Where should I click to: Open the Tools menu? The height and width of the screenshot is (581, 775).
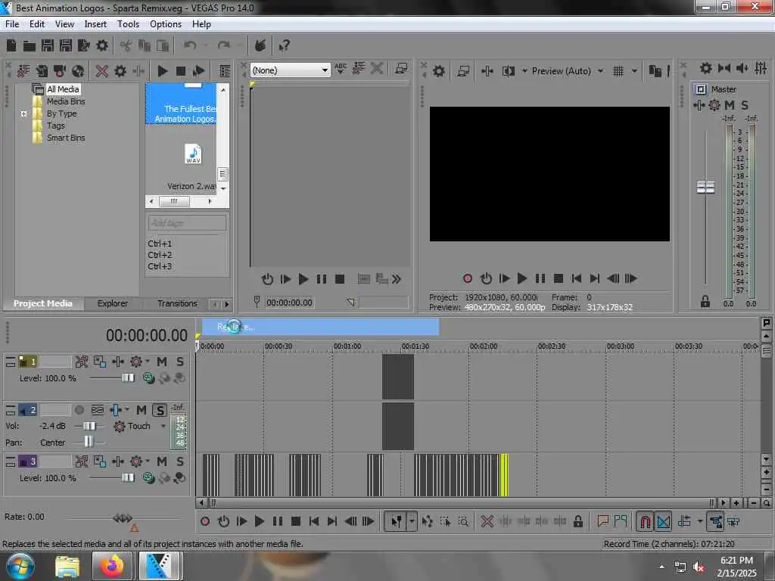pyautogui.click(x=128, y=24)
